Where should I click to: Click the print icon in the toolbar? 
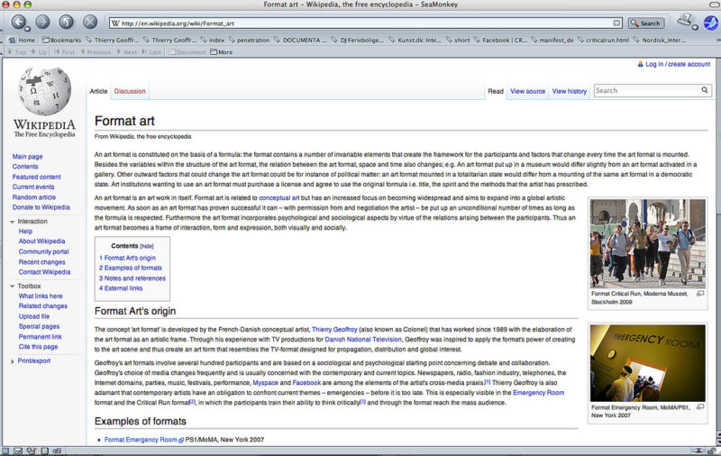685,20
